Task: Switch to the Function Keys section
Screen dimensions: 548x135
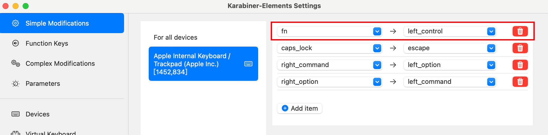Action: [47, 43]
